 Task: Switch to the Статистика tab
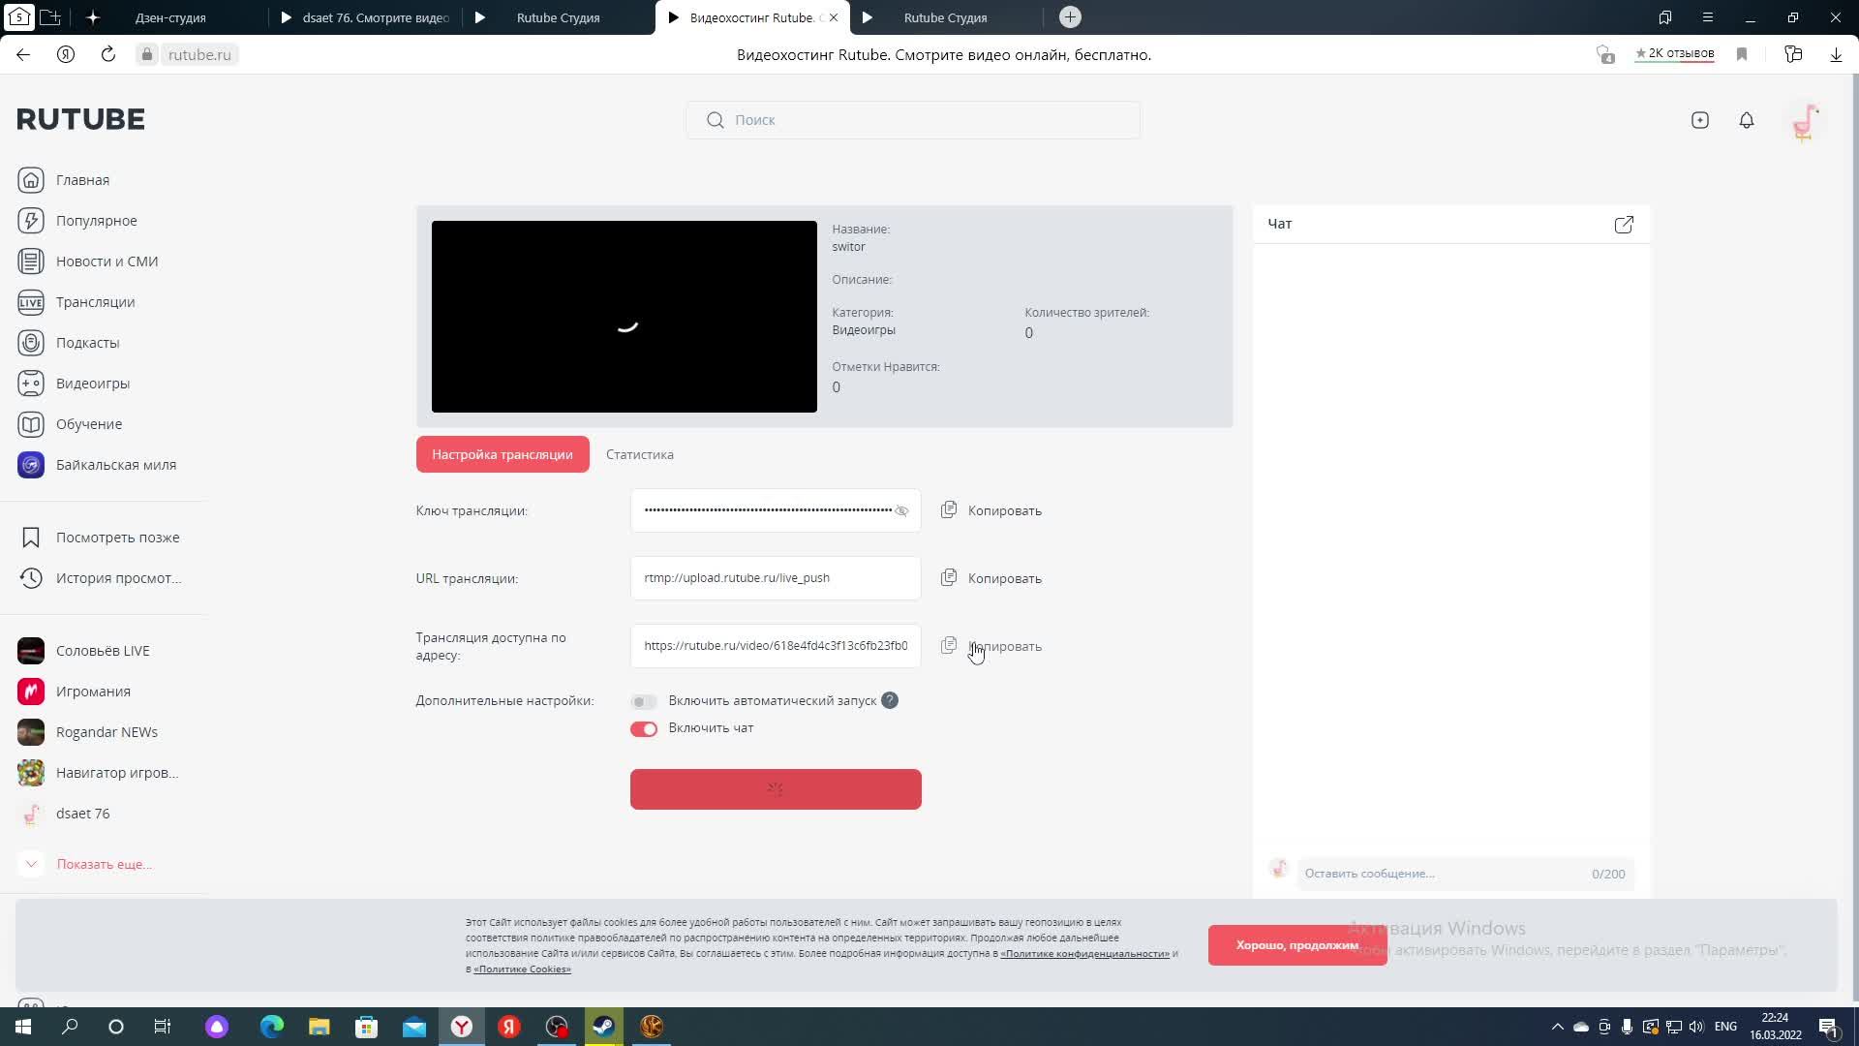[639, 454]
